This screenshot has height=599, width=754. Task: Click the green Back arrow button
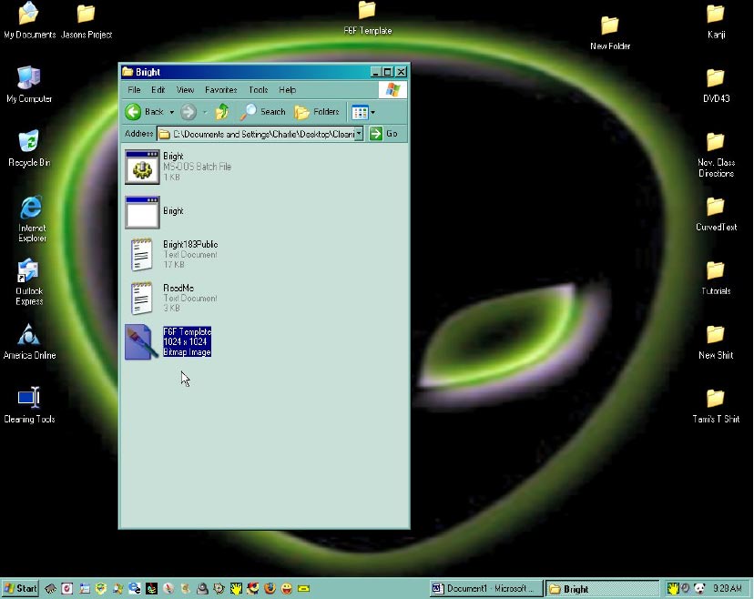134,112
